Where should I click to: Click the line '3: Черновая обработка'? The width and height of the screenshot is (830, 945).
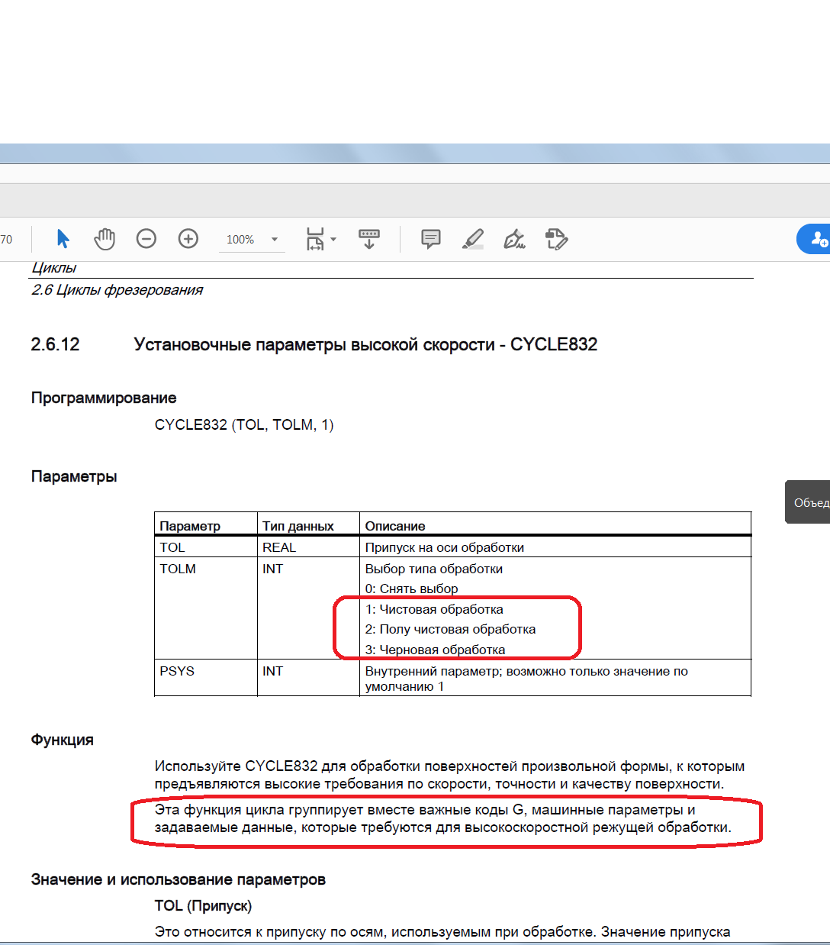pos(435,650)
